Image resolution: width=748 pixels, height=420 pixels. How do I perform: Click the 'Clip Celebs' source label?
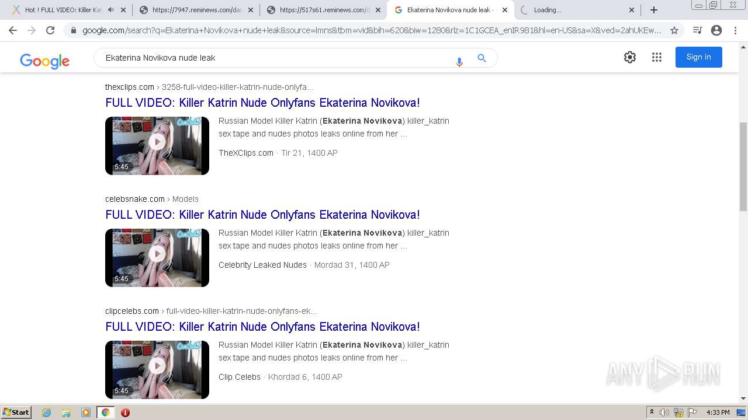click(x=240, y=377)
